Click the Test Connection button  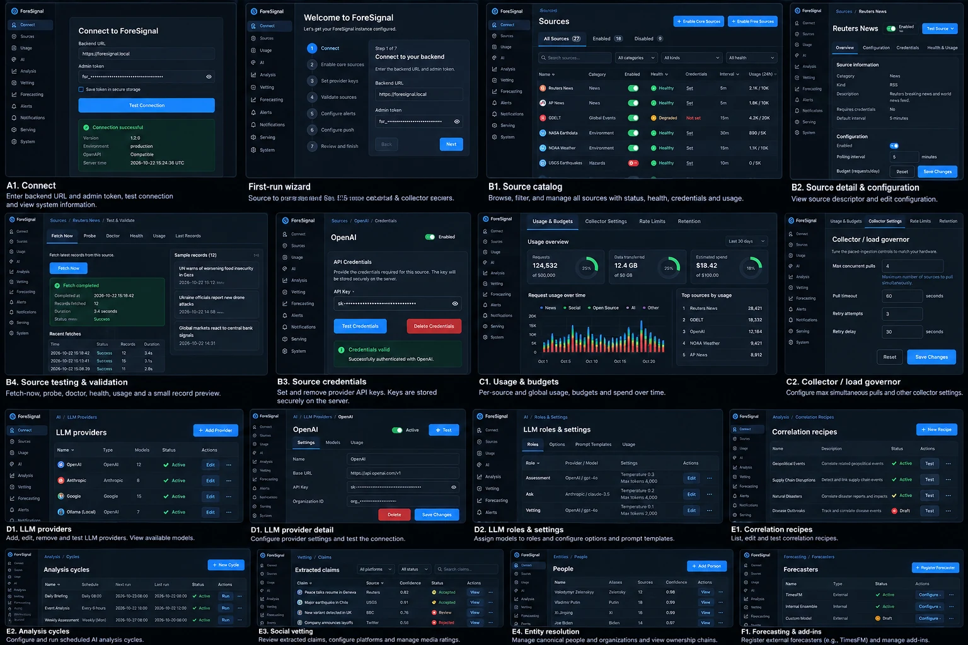coord(147,105)
